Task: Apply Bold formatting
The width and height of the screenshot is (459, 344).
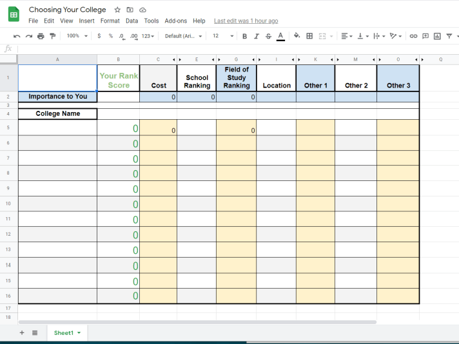Action: pyautogui.click(x=245, y=36)
